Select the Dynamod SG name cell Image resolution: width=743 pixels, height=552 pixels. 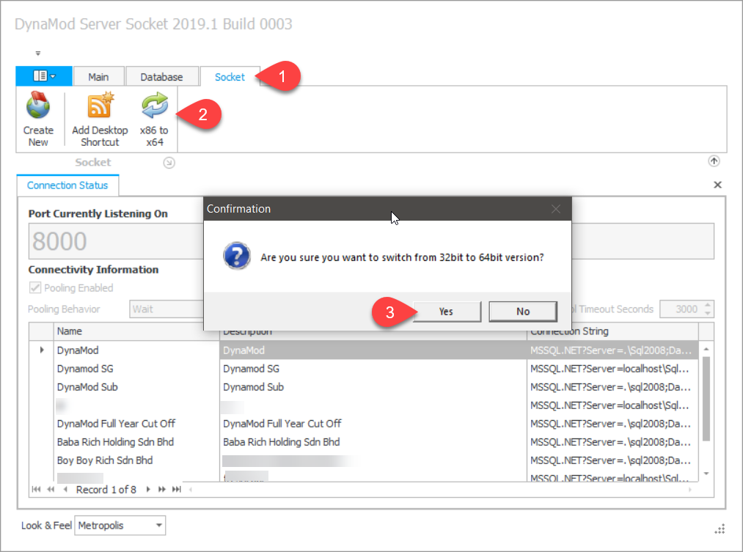[136, 368]
